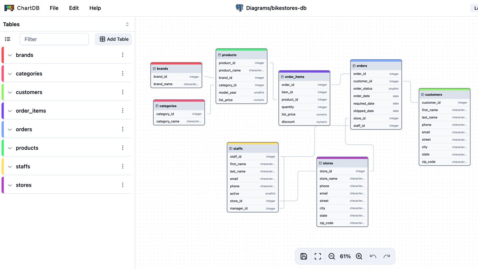Zoom in using the magnifier plus icon
Viewport: 478px width, 269px height.
click(359, 256)
